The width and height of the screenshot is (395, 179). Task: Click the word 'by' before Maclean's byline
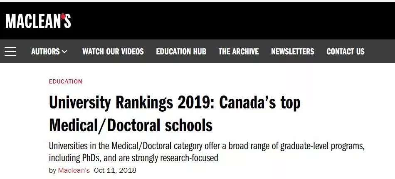click(x=52, y=171)
